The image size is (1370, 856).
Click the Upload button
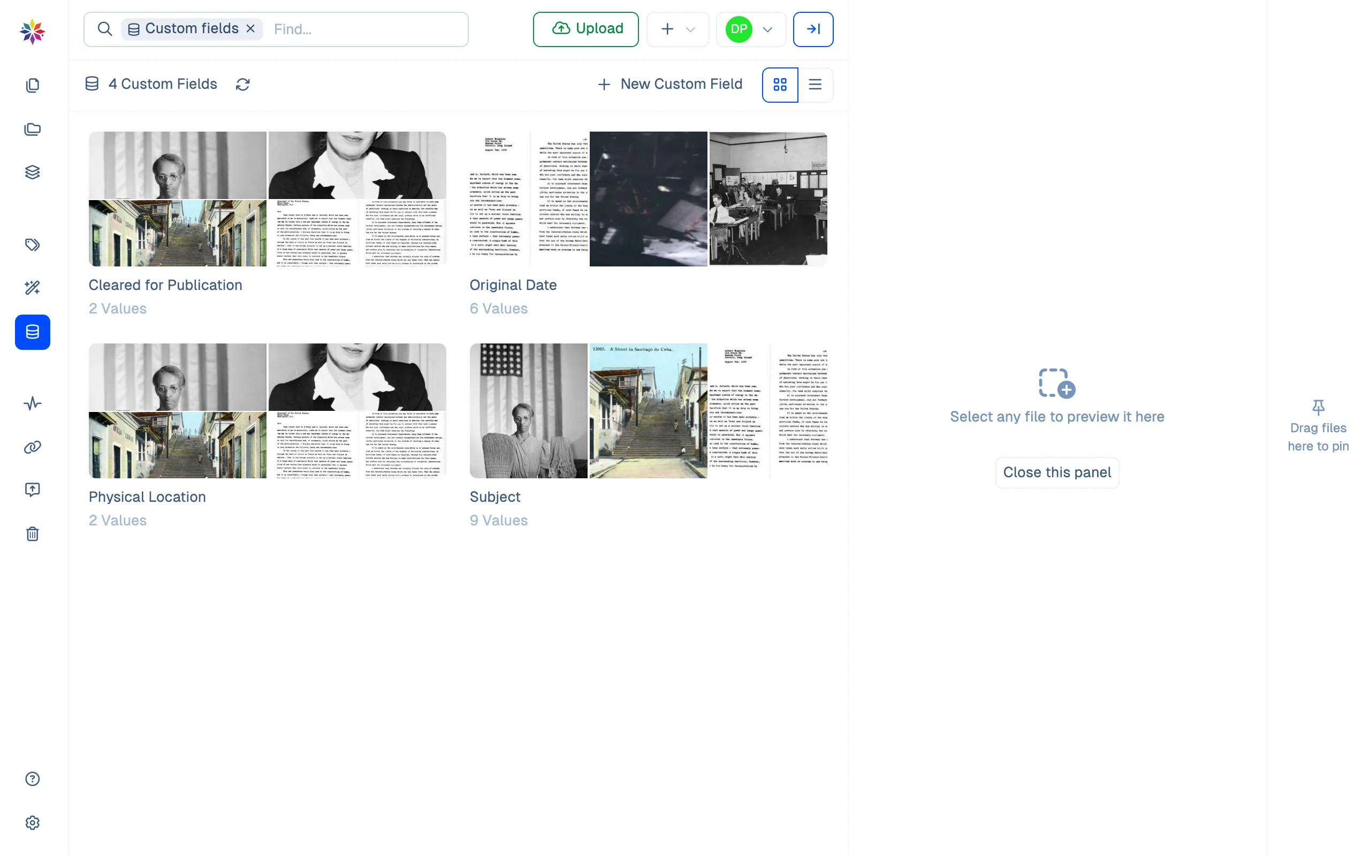coord(585,29)
